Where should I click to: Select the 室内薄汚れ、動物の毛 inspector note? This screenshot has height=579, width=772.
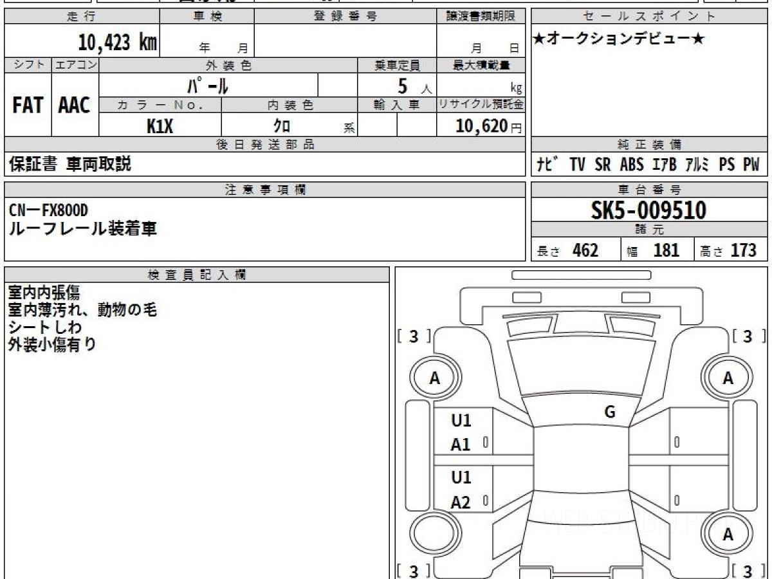[82, 310]
